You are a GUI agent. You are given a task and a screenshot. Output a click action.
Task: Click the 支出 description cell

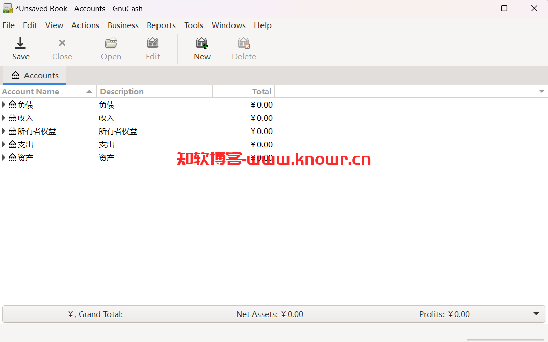coord(107,144)
